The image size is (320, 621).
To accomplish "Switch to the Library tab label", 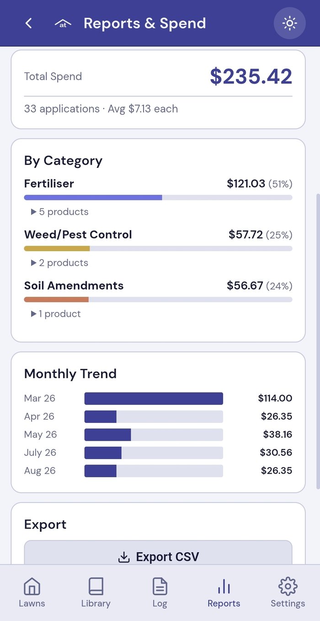I will pyautogui.click(x=96, y=604).
